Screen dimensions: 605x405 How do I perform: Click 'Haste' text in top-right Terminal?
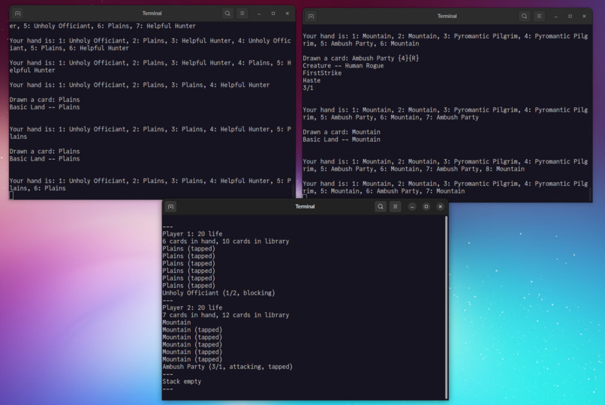tap(312, 80)
